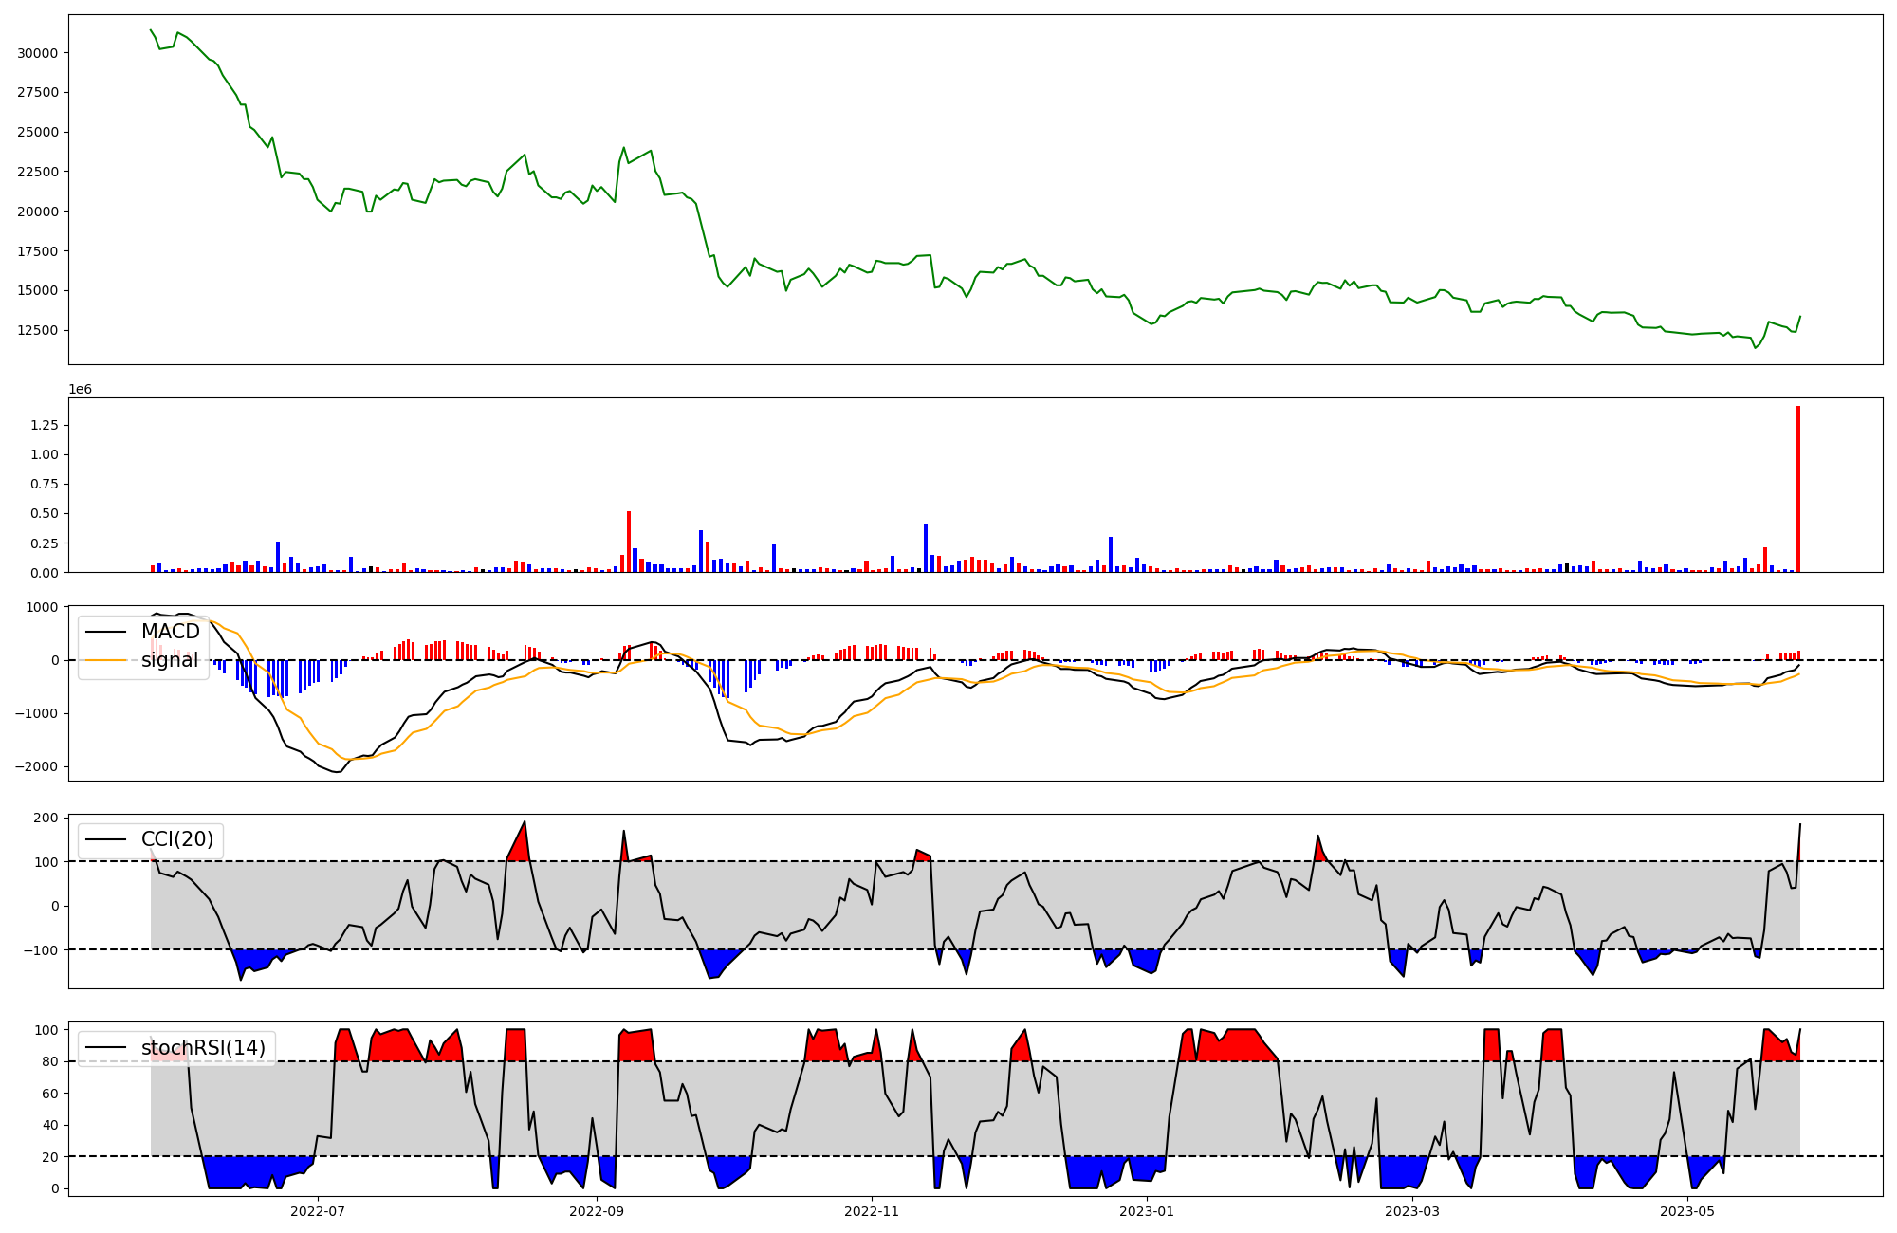Image resolution: width=1897 pixels, height=1233 pixels.
Task: Click the 30000 price axis label
Action: (x=38, y=53)
